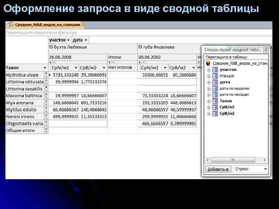
Task: Click Итоги header under бухта Лебяжья
Action: [x=122, y=57]
